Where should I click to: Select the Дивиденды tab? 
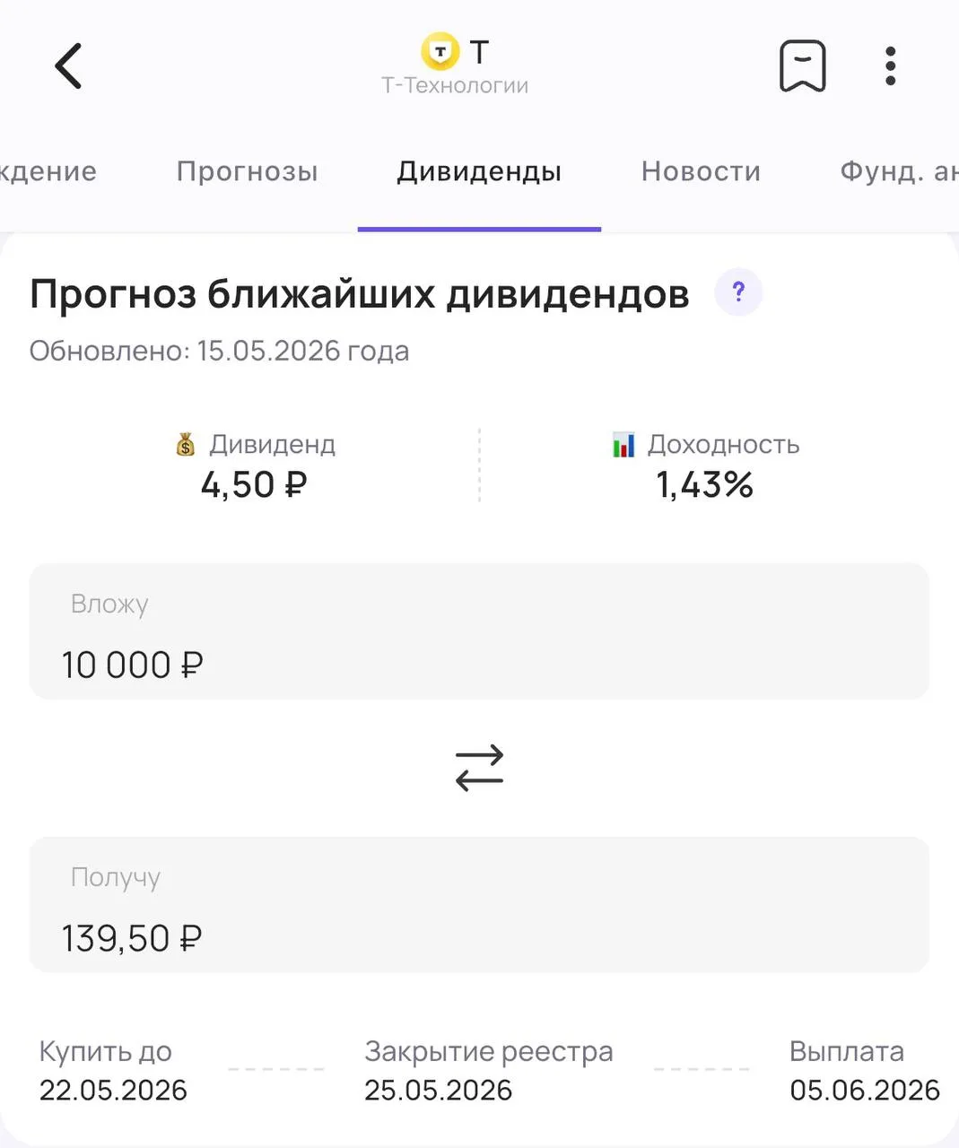(479, 171)
